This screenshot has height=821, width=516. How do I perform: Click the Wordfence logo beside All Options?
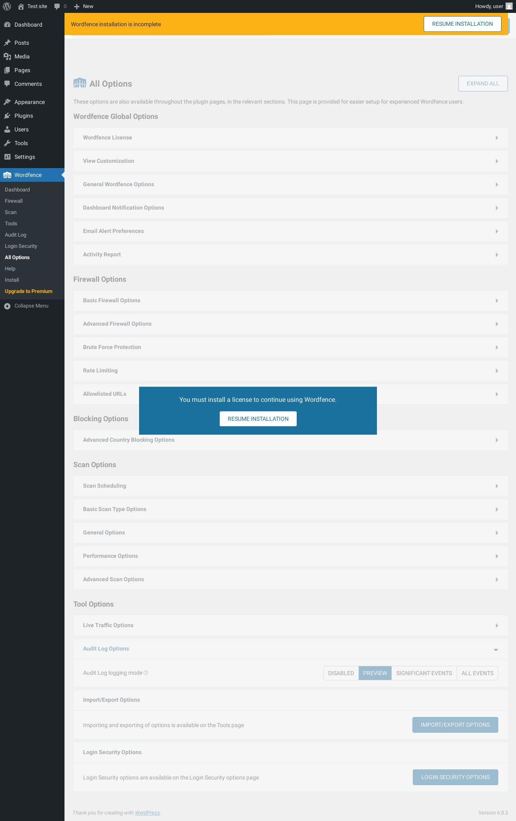(x=80, y=83)
